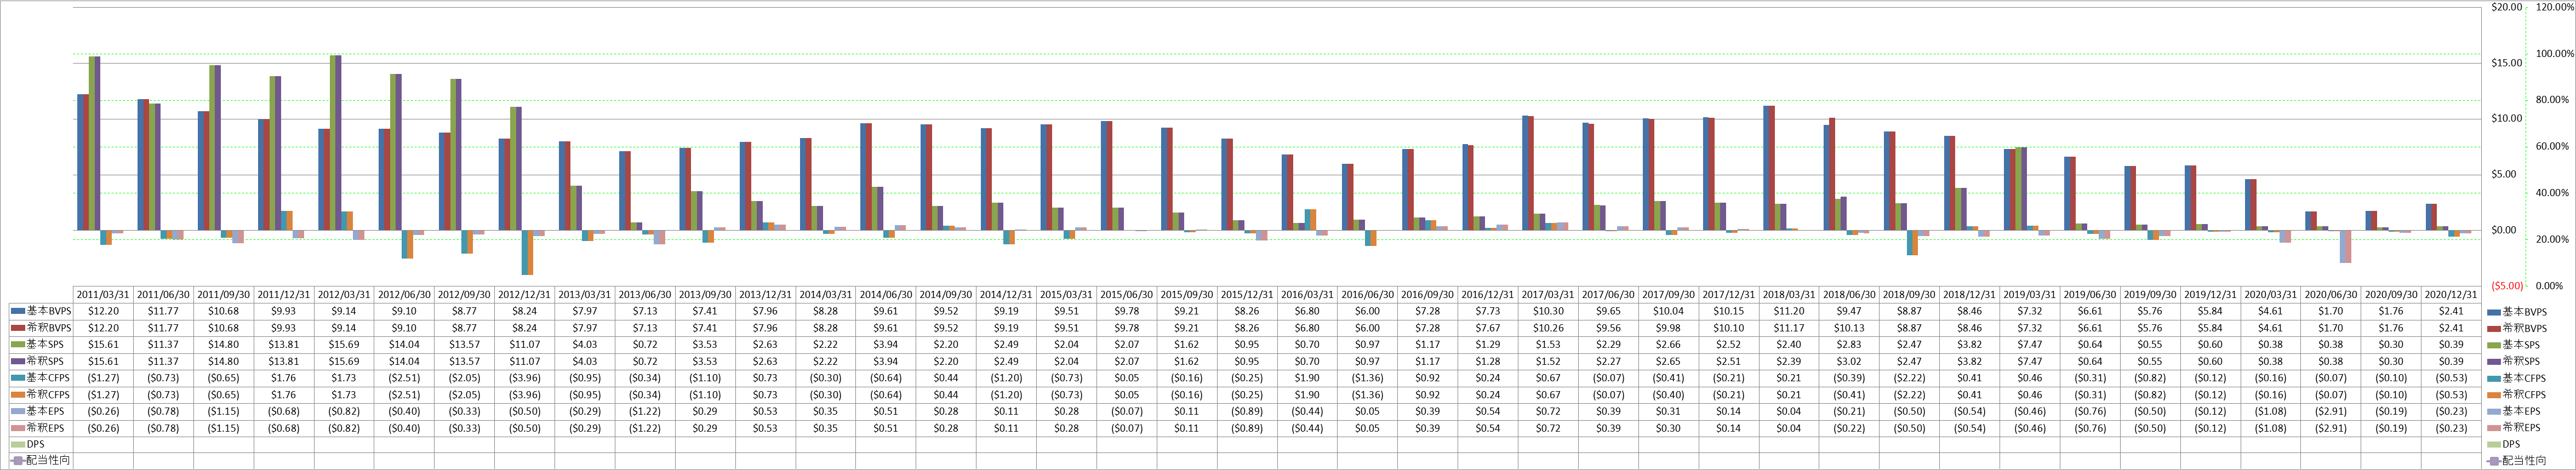The height and width of the screenshot is (470, 2576).
Task: Click 配当性向 row label in data table
Action: pos(48,461)
